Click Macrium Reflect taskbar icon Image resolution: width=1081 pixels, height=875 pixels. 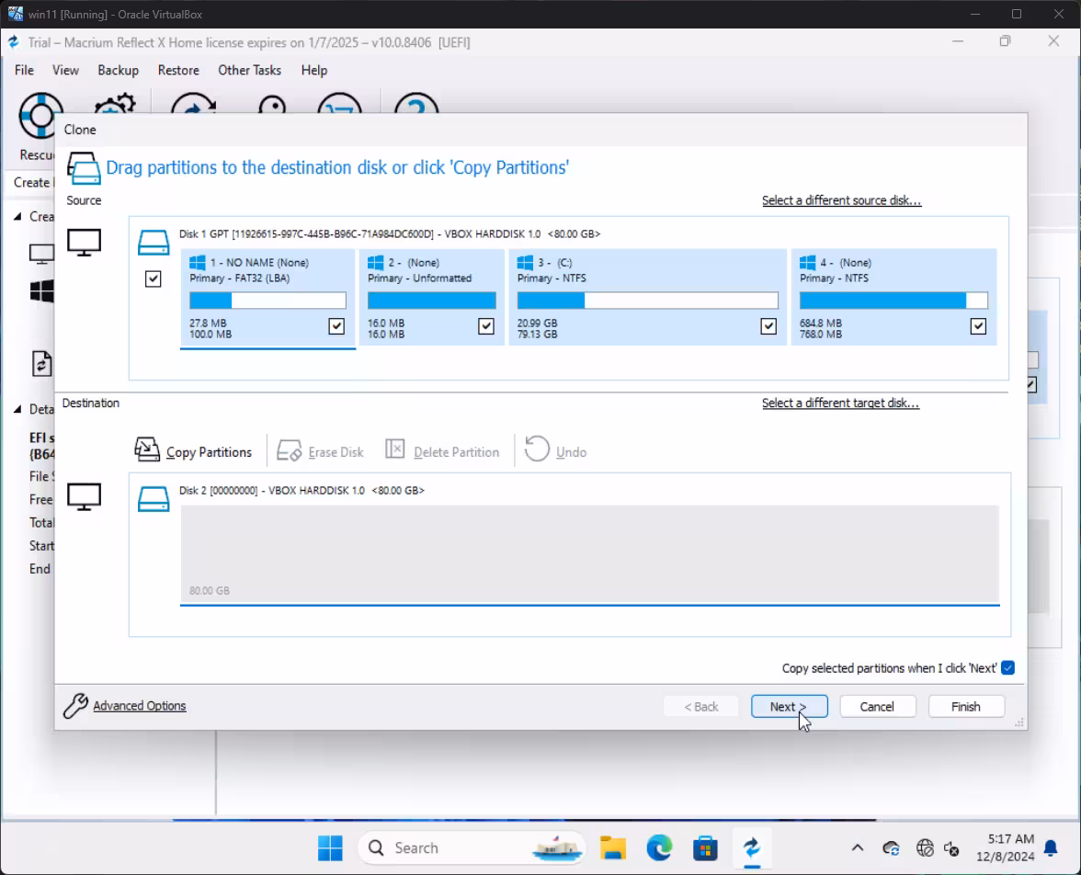pyautogui.click(x=752, y=848)
